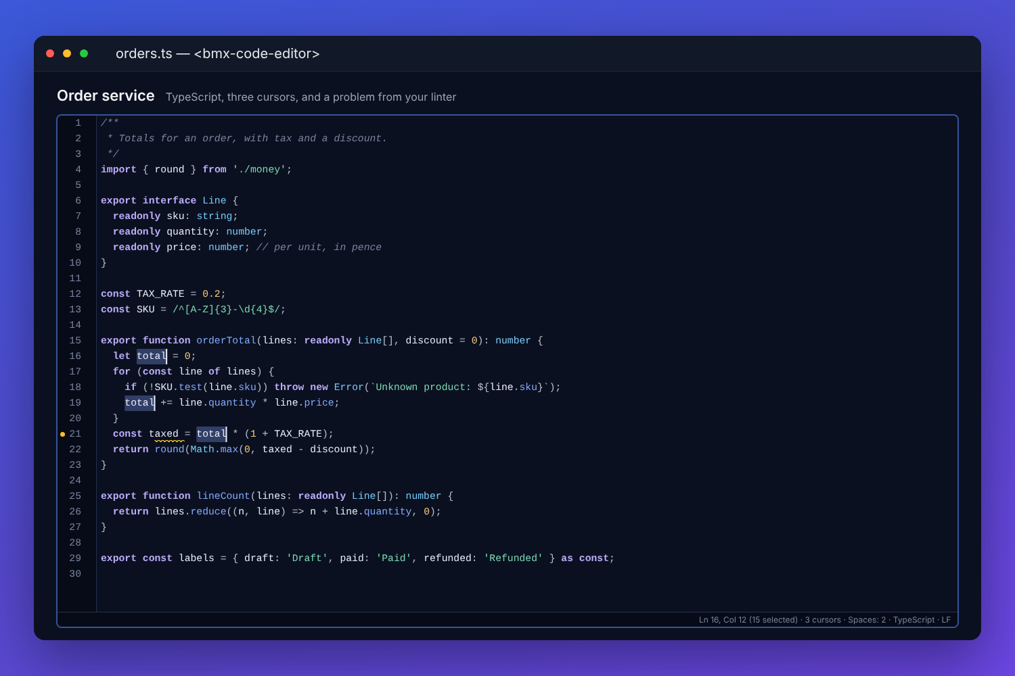
Task: Minimize the window using the yellow button
Action: pos(67,53)
